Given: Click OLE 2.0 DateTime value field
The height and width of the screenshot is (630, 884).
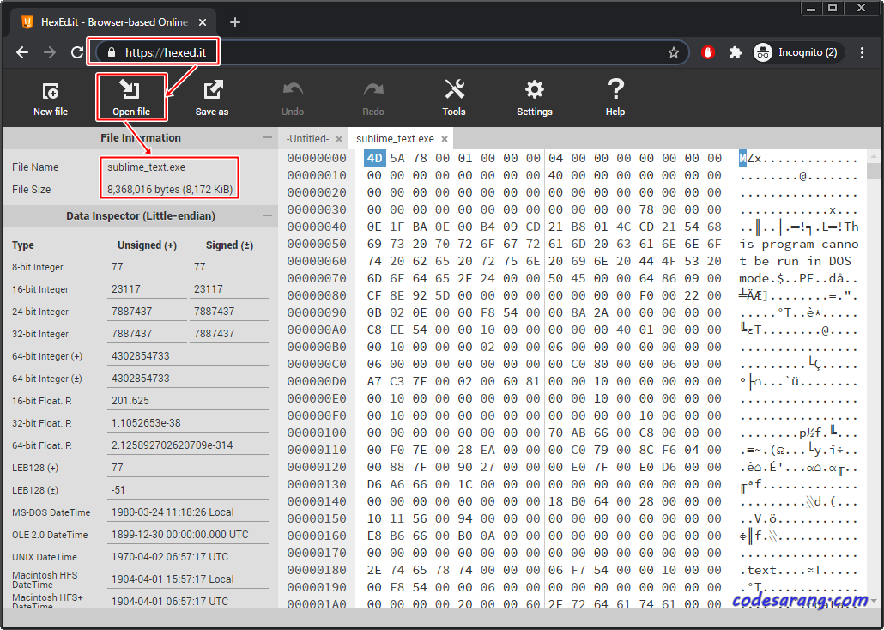Looking at the screenshot, I should point(188,534).
